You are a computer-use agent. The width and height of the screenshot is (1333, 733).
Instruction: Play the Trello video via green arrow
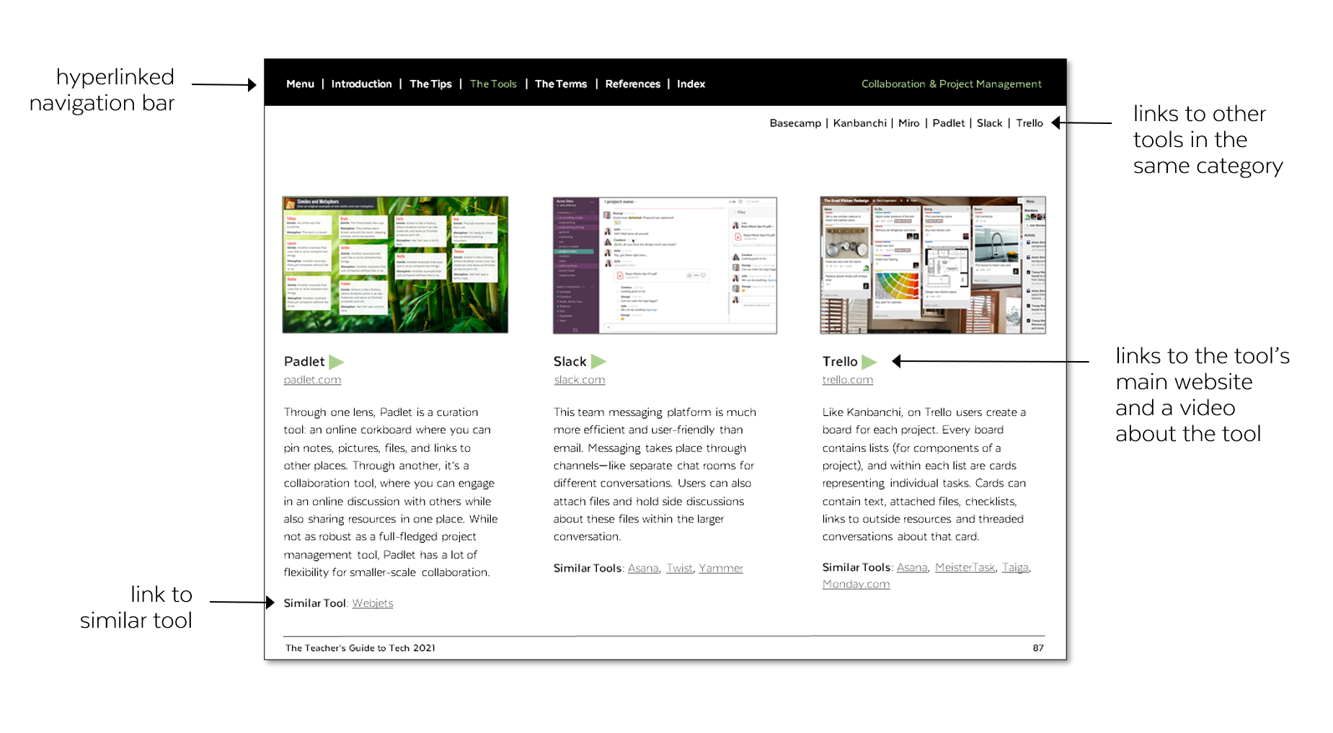(869, 362)
